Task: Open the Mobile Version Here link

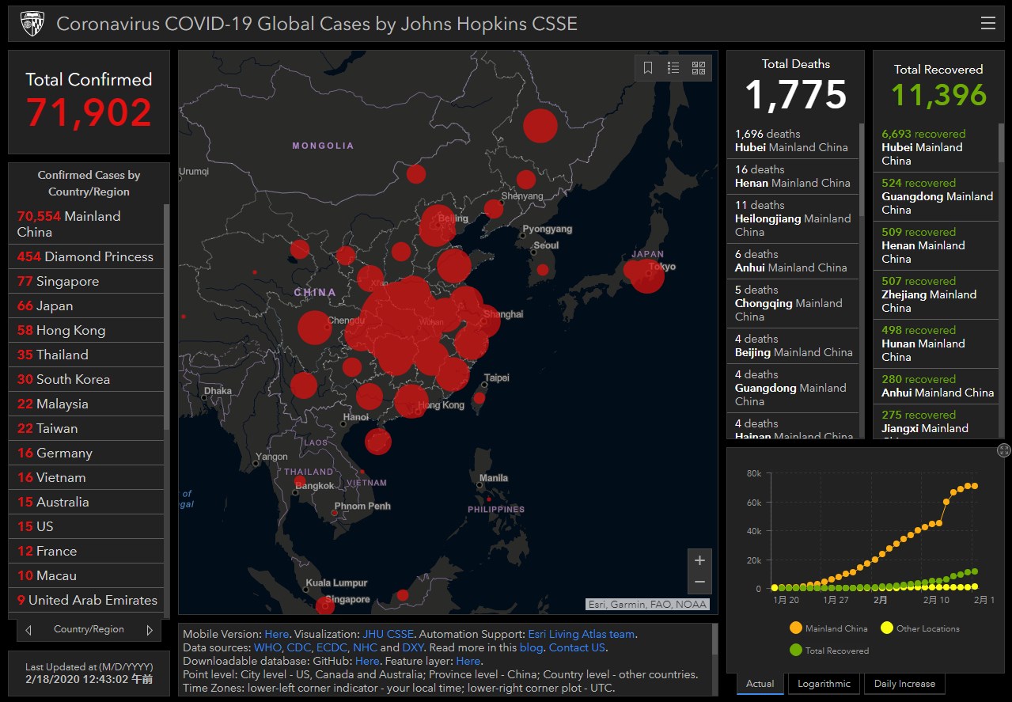Action: click(276, 634)
